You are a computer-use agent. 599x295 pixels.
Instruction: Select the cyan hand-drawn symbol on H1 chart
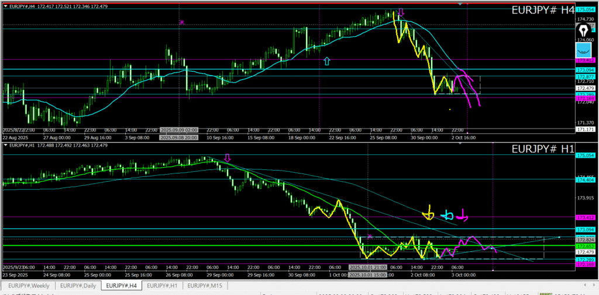[447, 215]
